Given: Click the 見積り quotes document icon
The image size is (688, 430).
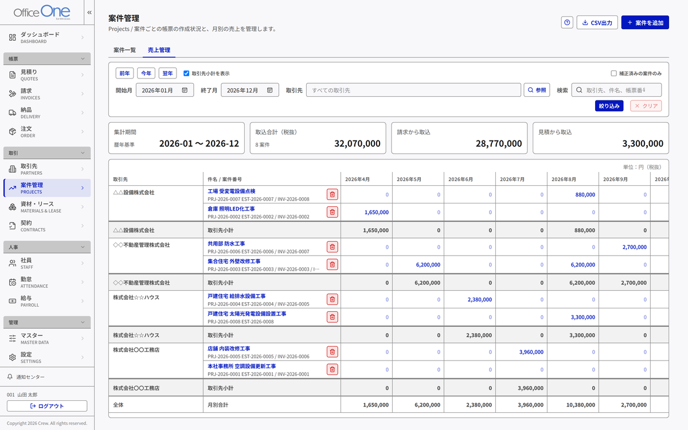Looking at the screenshot, I should coord(13,75).
